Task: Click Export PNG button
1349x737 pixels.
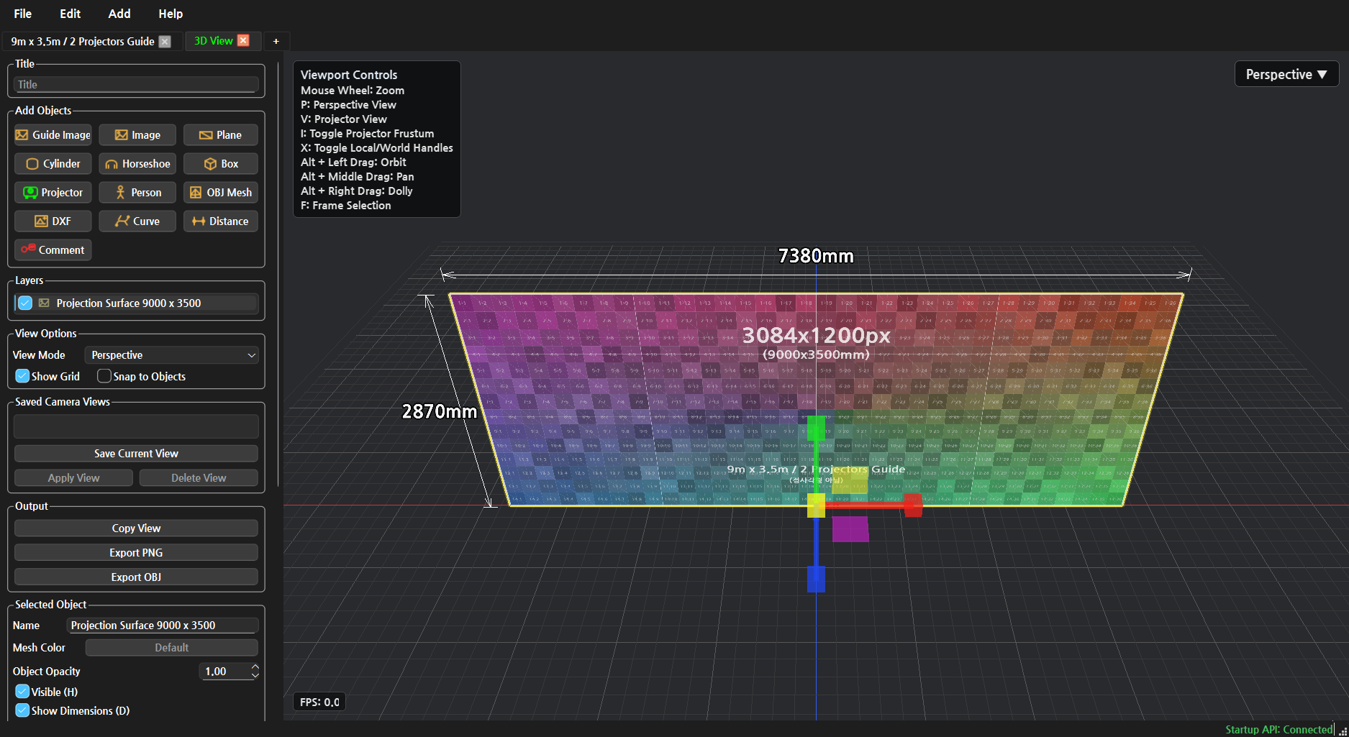Action: click(136, 553)
